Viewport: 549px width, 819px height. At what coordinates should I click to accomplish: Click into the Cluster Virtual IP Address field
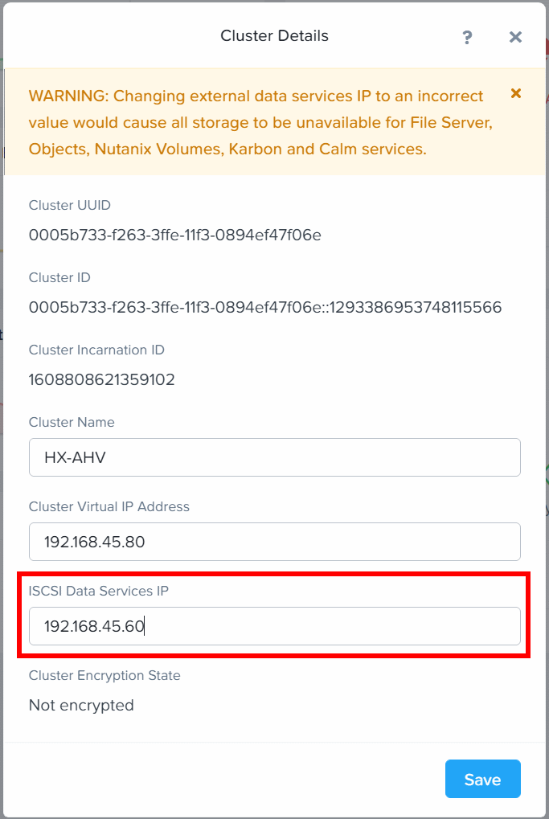click(x=275, y=542)
